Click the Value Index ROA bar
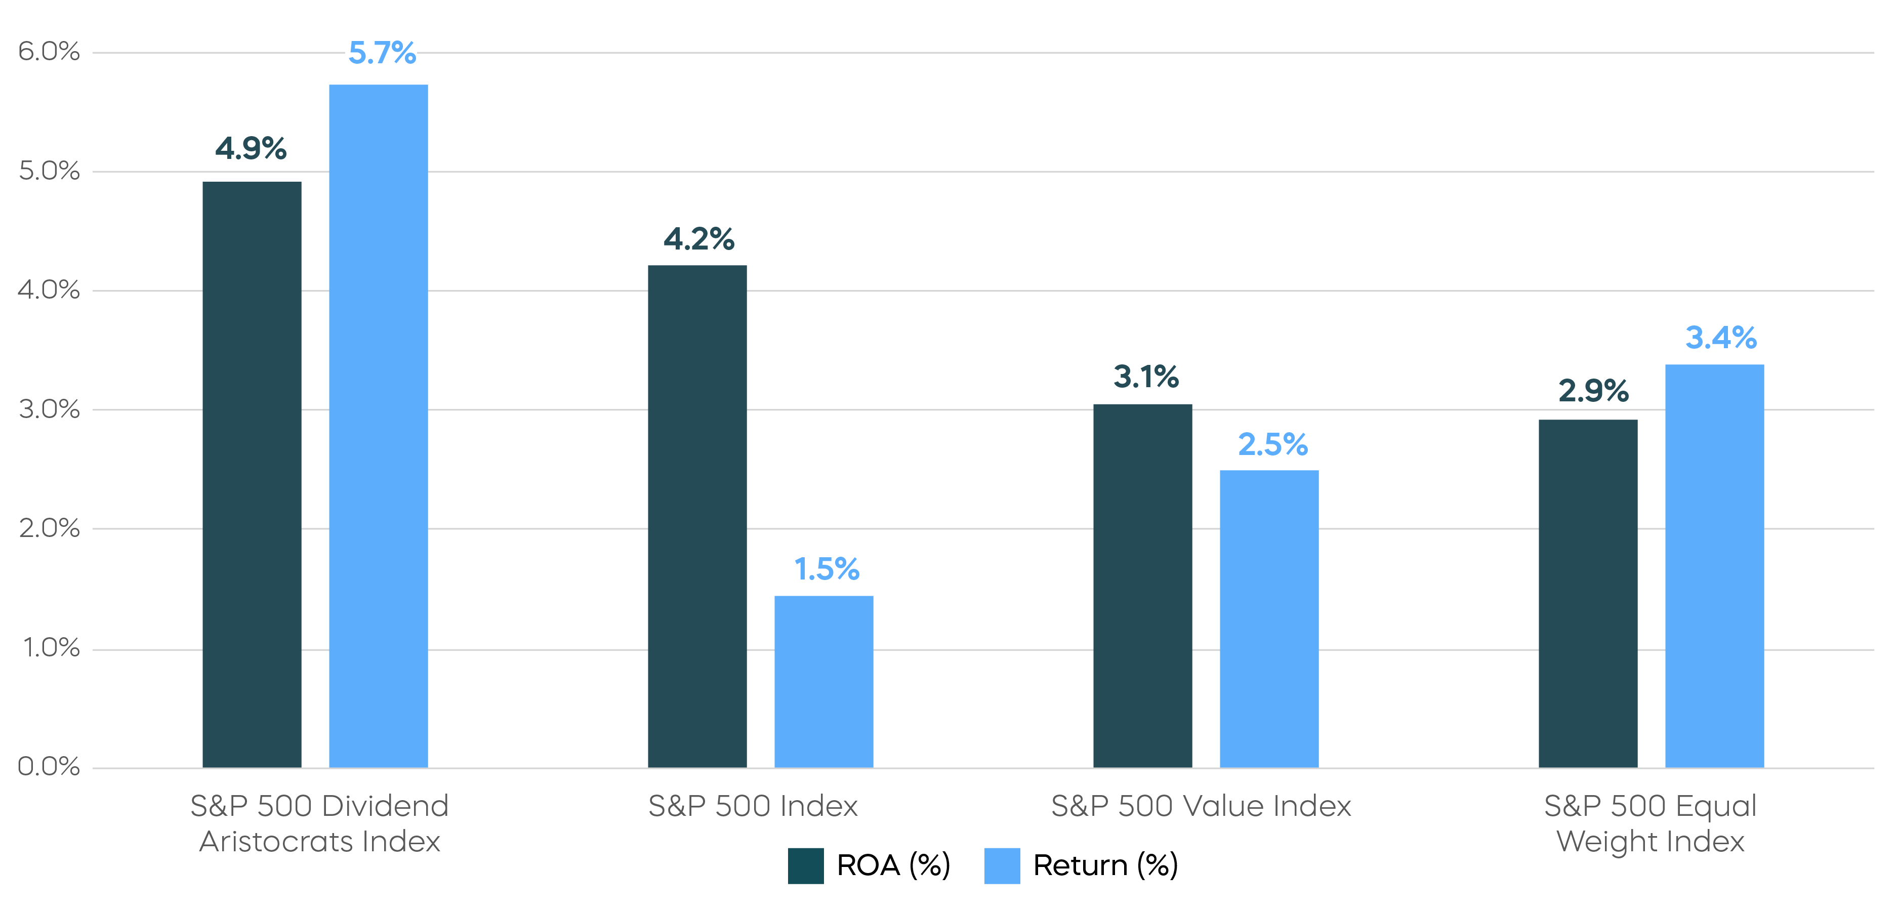 click(1142, 586)
